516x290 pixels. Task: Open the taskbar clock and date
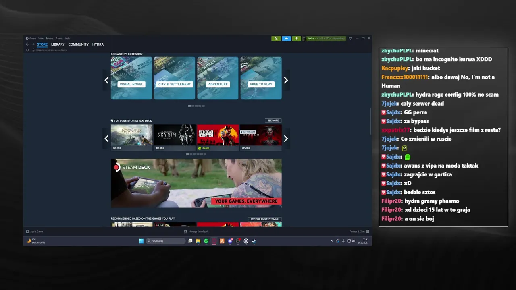363,241
